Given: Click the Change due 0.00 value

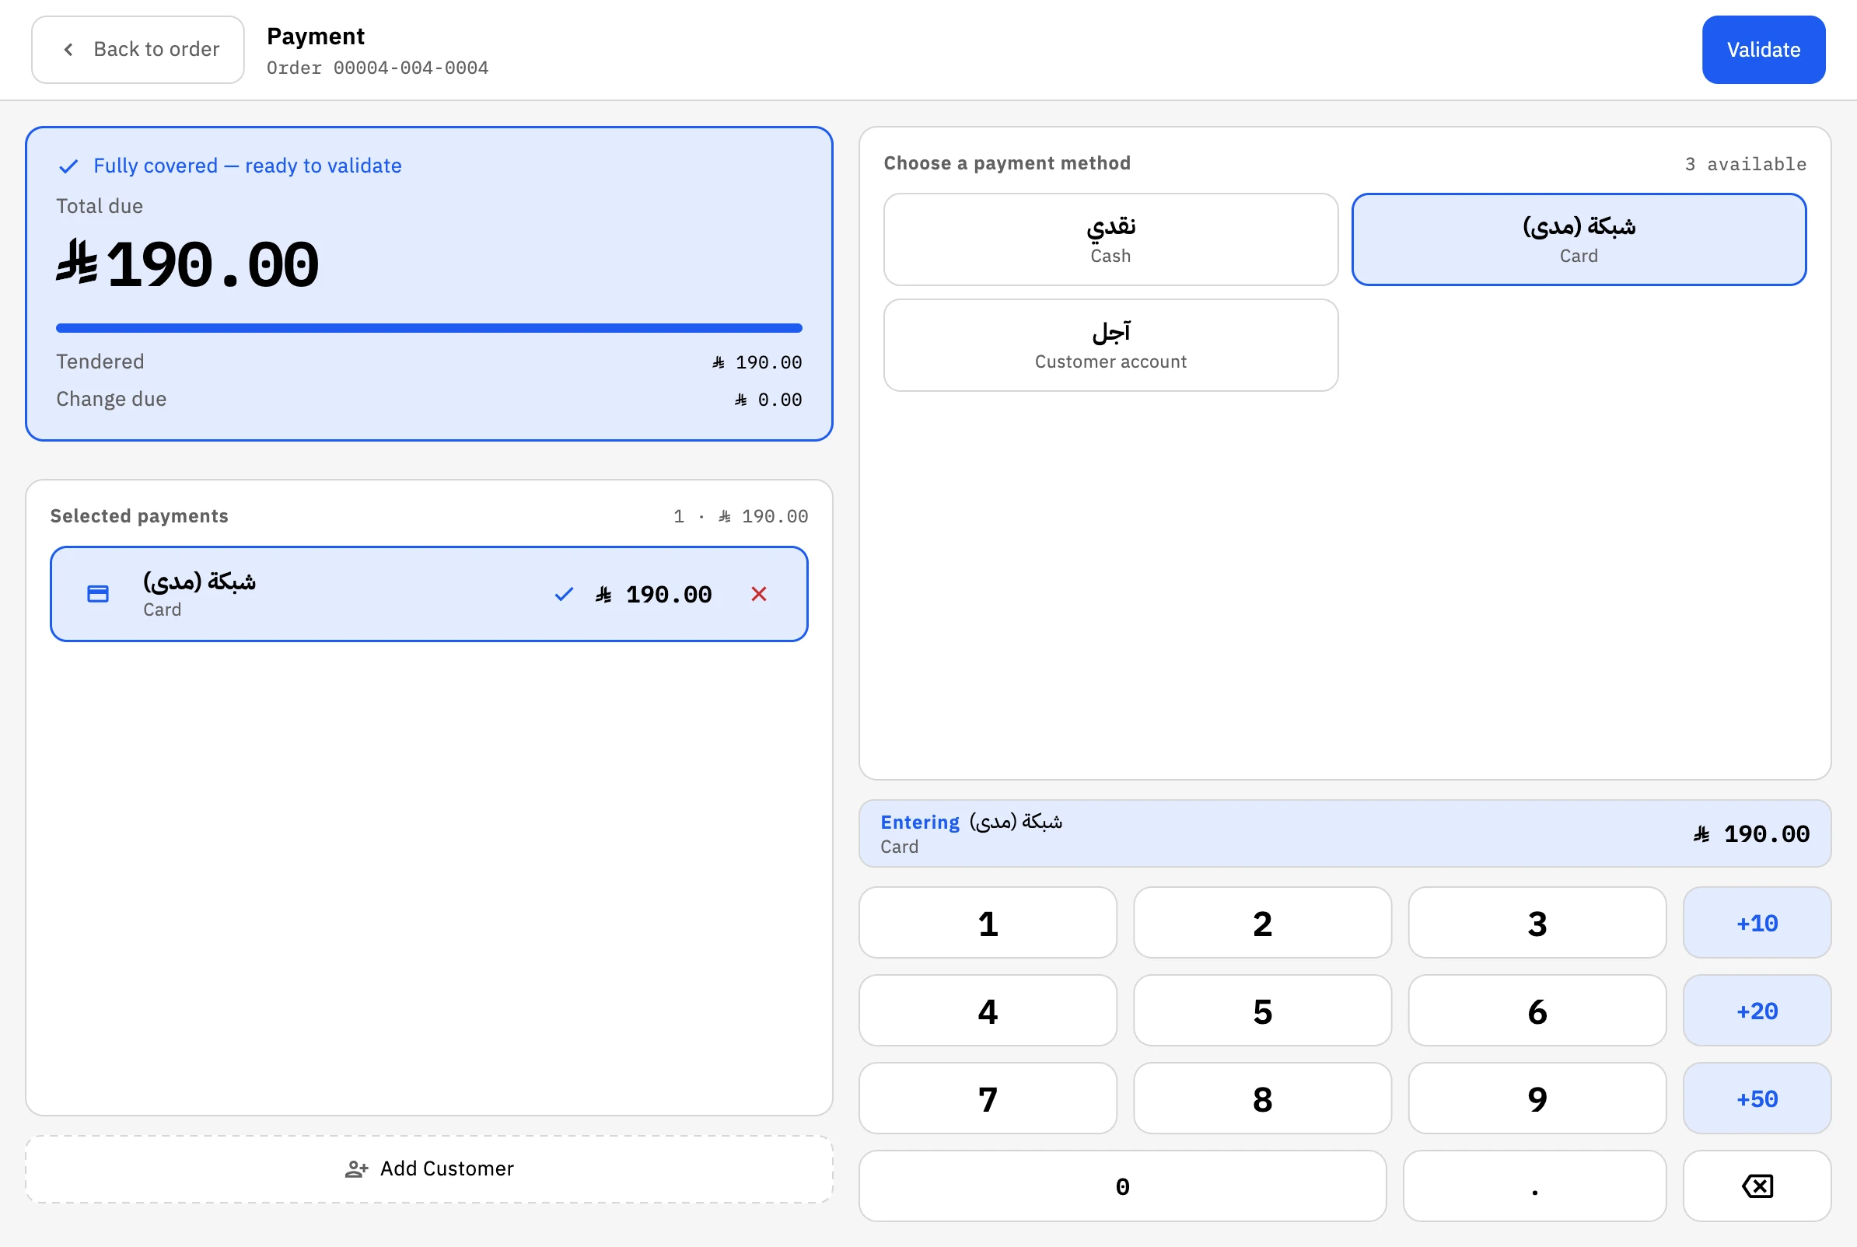Looking at the screenshot, I should tap(768, 400).
